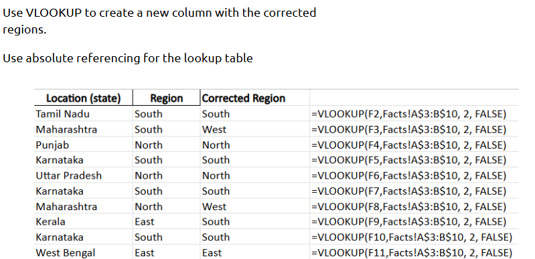This screenshot has width=535, height=259.
Task: Select the VLOOKUP formula referencing F6
Action: [408, 175]
